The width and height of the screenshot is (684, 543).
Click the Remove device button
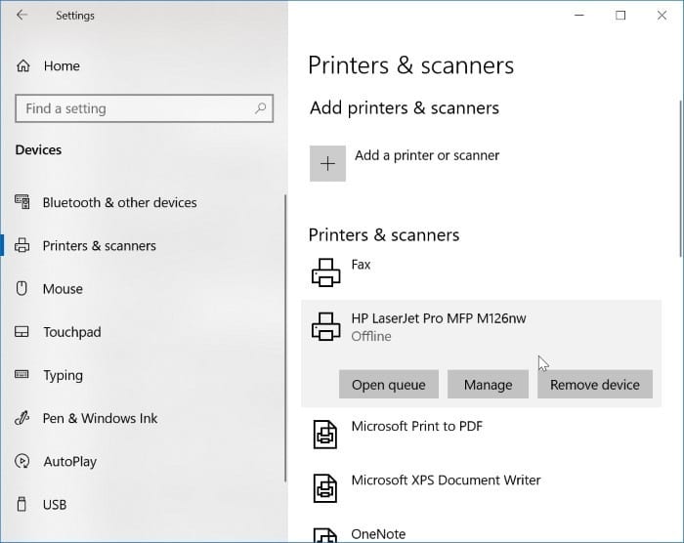[594, 384]
